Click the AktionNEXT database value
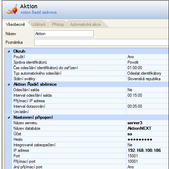Viewport: 169px width, 169px height. pyautogui.click(x=139, y=128)
